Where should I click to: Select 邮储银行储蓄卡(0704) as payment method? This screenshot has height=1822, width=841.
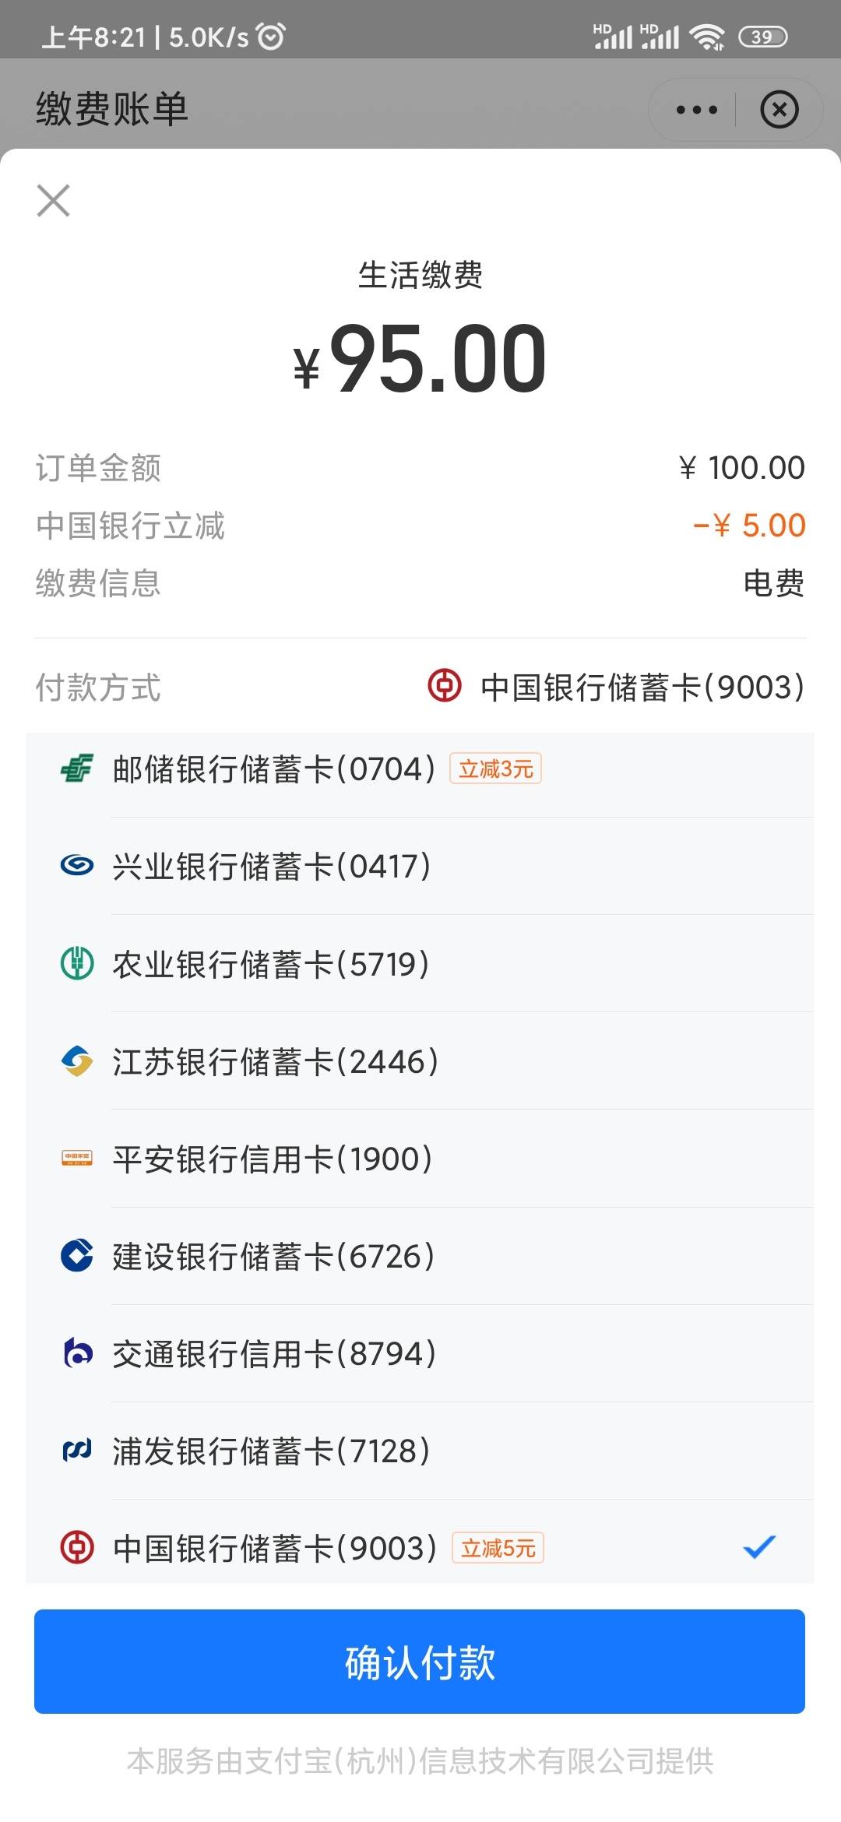420,769
